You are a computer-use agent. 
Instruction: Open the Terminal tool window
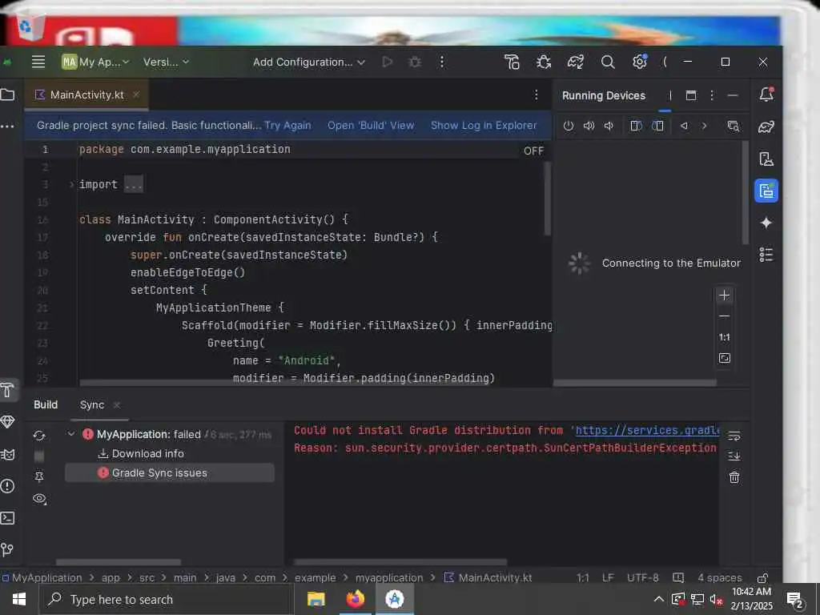(8, 518)
